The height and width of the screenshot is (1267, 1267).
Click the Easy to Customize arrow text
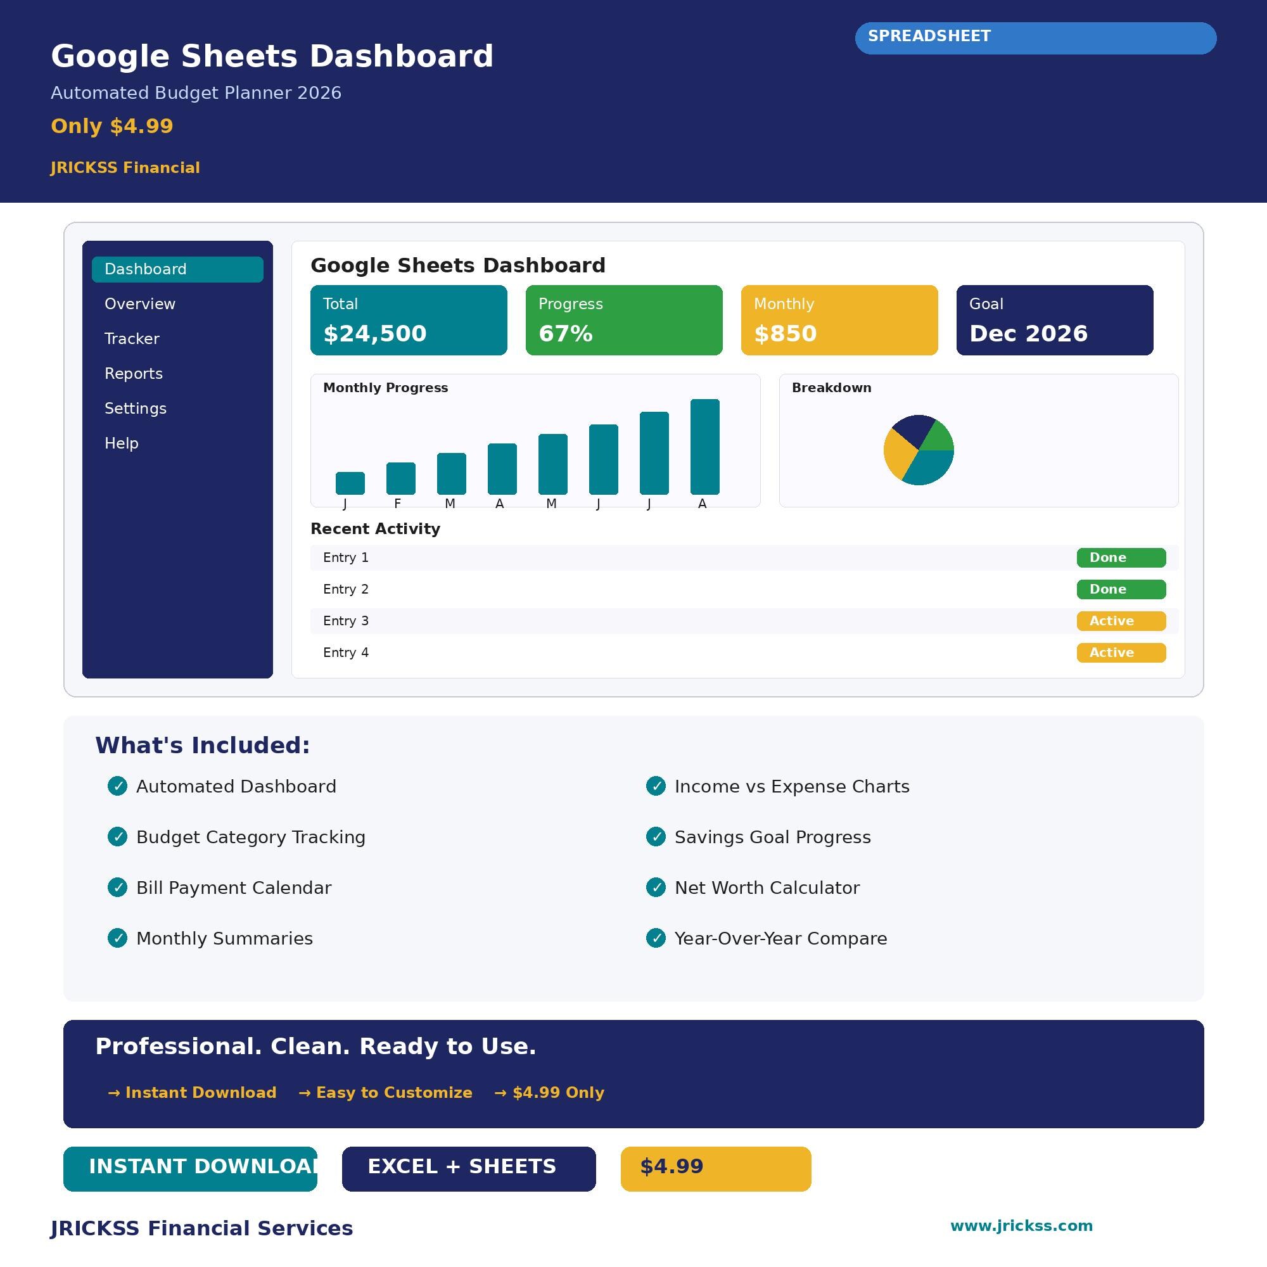click(x=386, y=1093)
